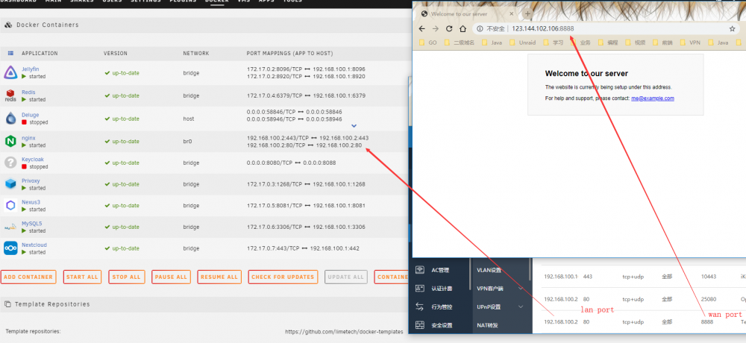Click the nginx container icon
This screenshot has width=746, height=343.
[x=10, y=141]
